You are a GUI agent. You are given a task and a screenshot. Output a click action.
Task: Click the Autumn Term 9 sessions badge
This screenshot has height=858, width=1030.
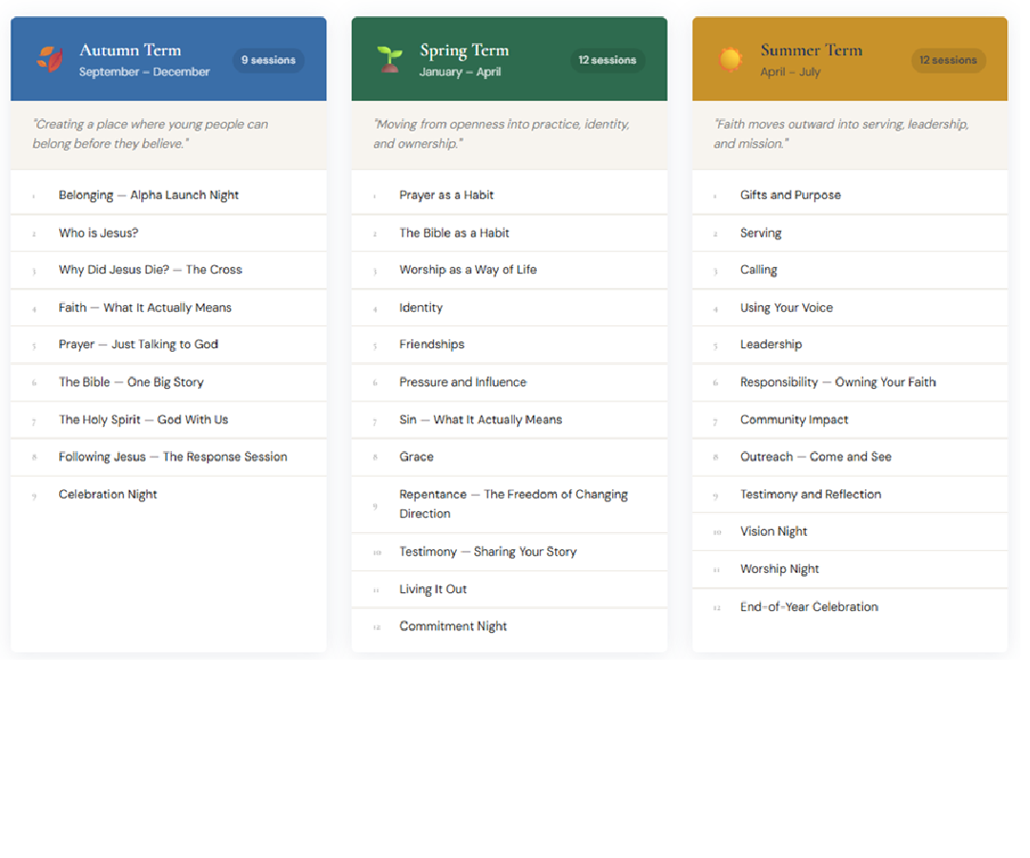pyautogui.click(x=268, y=60)
